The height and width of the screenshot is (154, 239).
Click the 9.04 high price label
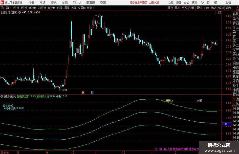coord(100,16)
